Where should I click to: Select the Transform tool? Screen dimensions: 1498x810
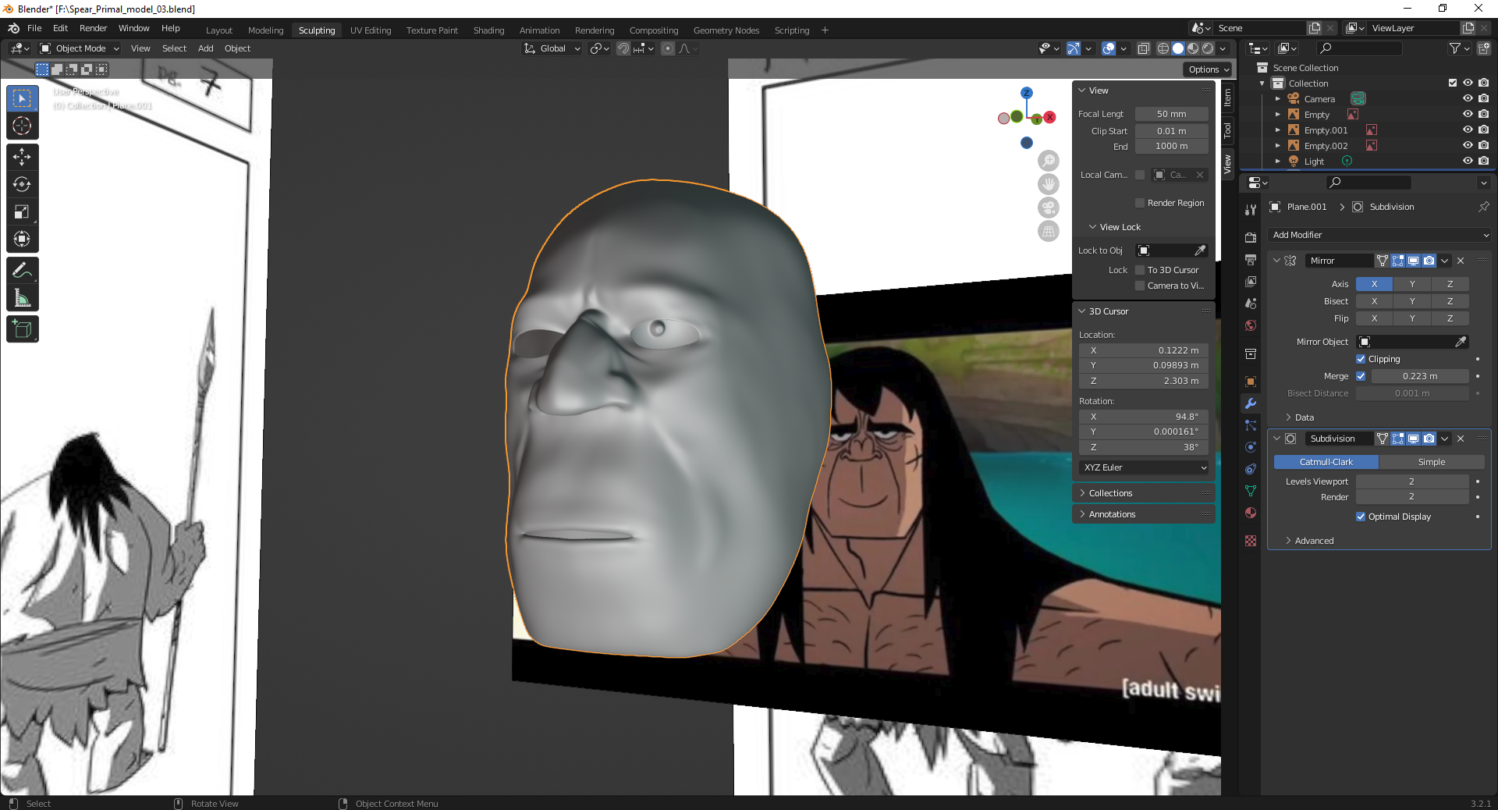pyautogui.click(x=22, y=240)
